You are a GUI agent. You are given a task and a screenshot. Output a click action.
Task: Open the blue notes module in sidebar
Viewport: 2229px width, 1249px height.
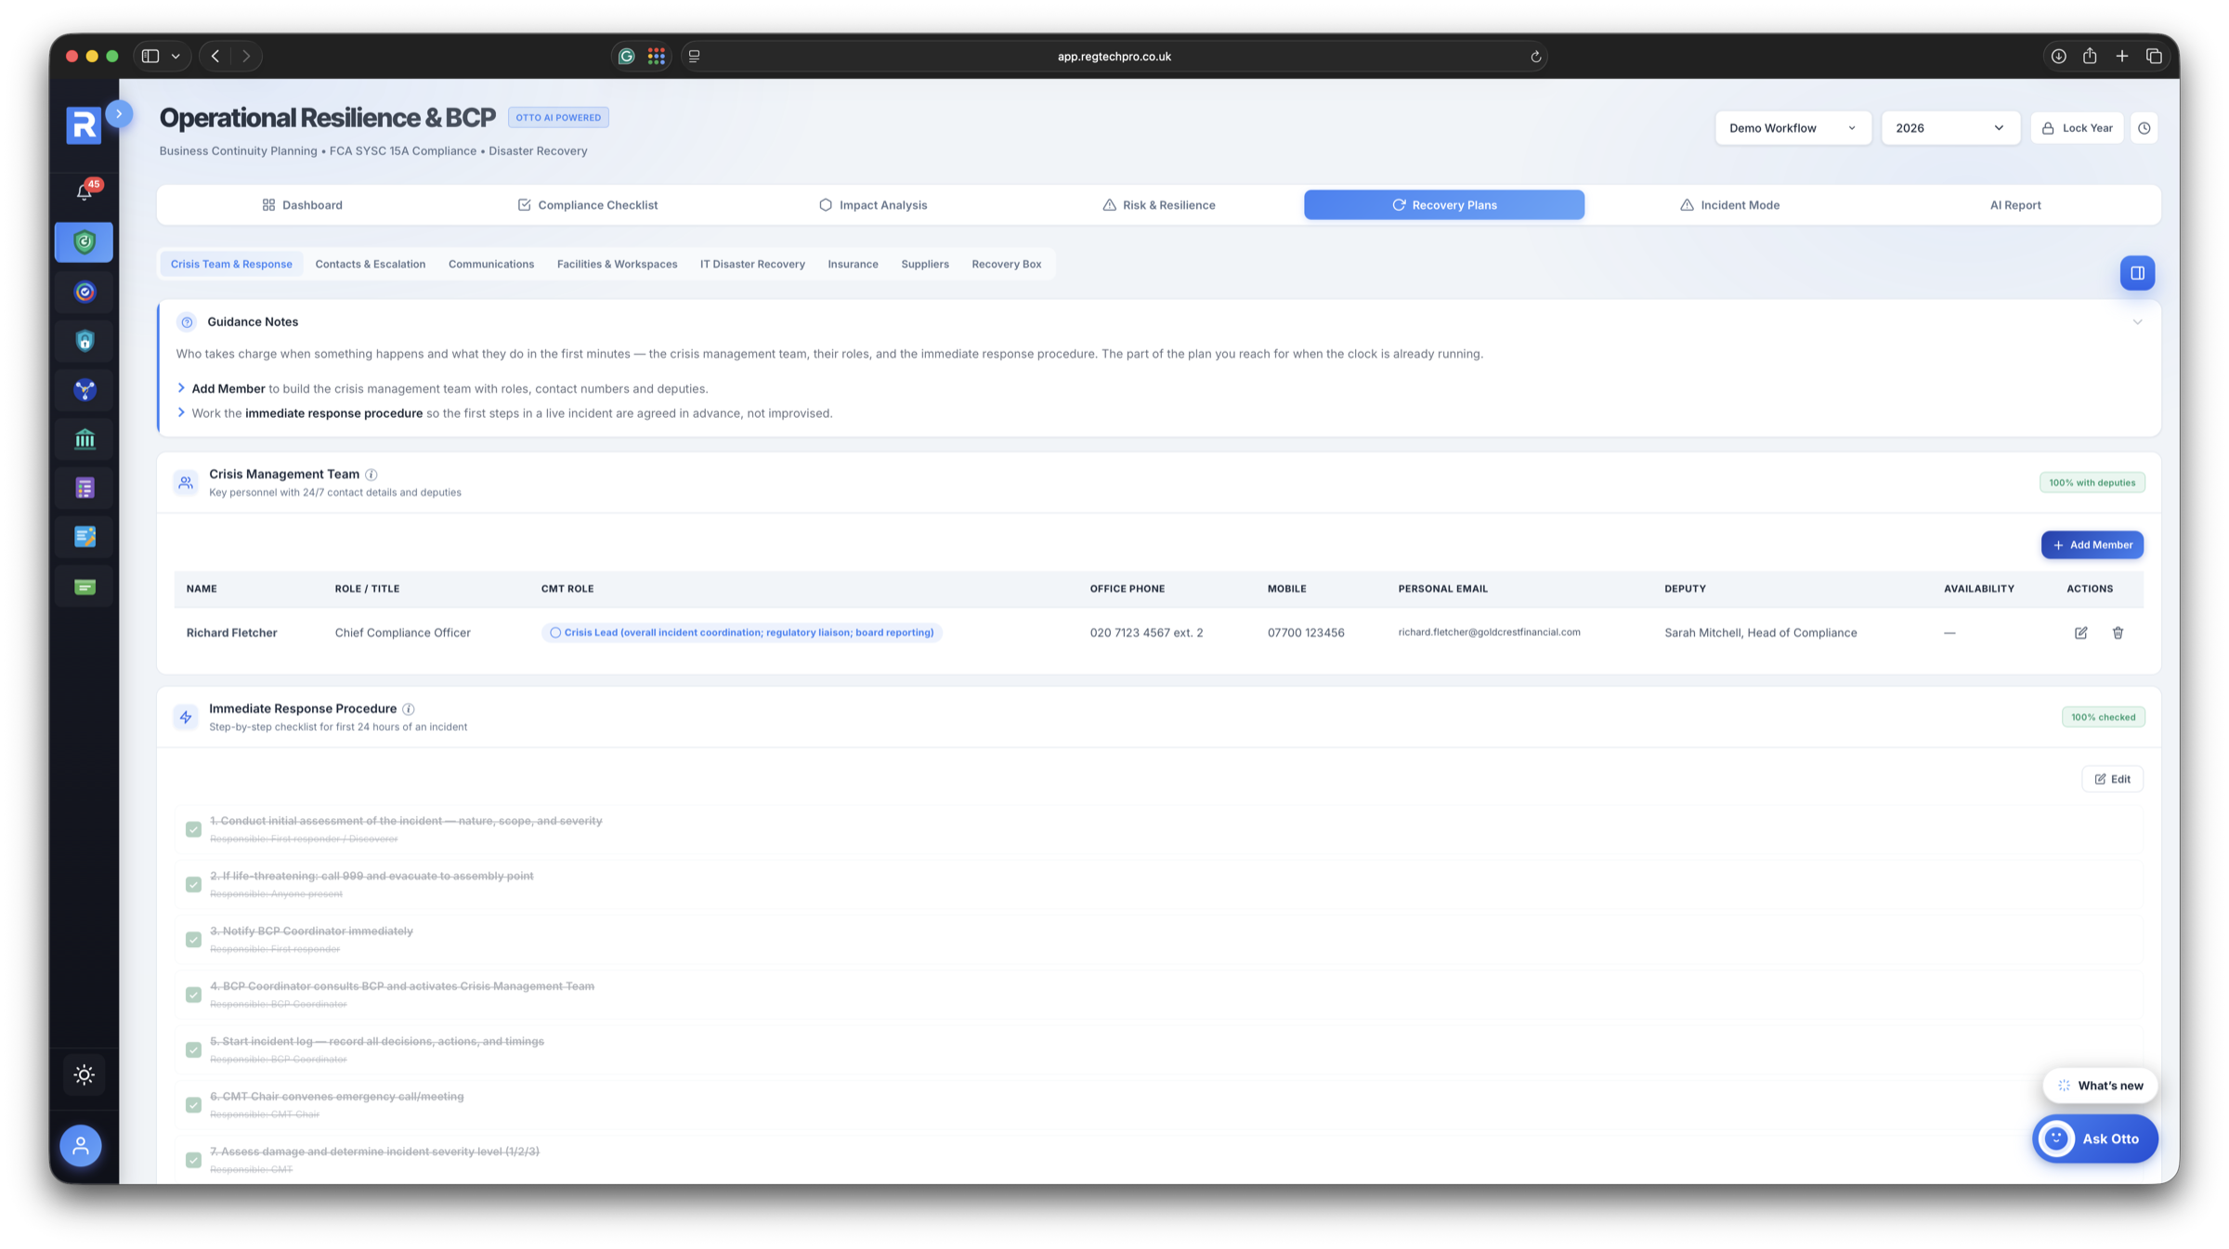coord(85,537)
